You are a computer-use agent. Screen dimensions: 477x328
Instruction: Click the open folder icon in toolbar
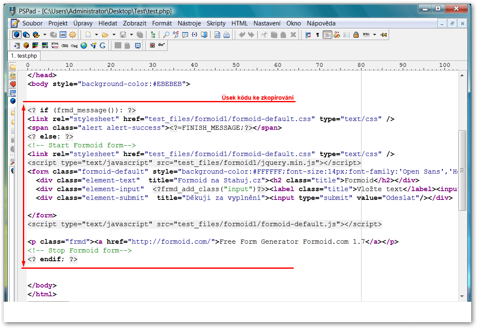coord(105,35)
